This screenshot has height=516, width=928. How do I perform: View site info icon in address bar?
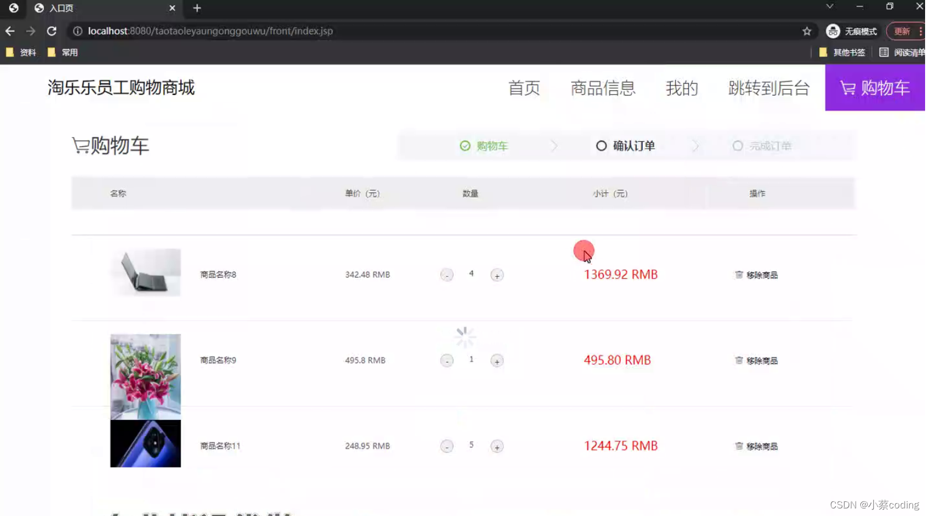pyautogui.click(x=78, y=31)
